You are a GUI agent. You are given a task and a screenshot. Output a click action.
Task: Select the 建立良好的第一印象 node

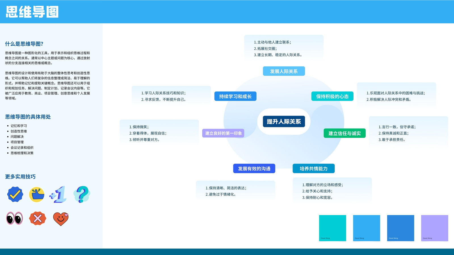[x=223, y=133]
